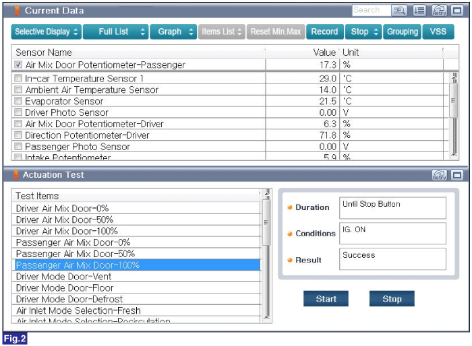Screen dimensions: 472x346
Task: Click the 71.8 value of Direction Potentiometer-Driver
Action: pos(328,135)
